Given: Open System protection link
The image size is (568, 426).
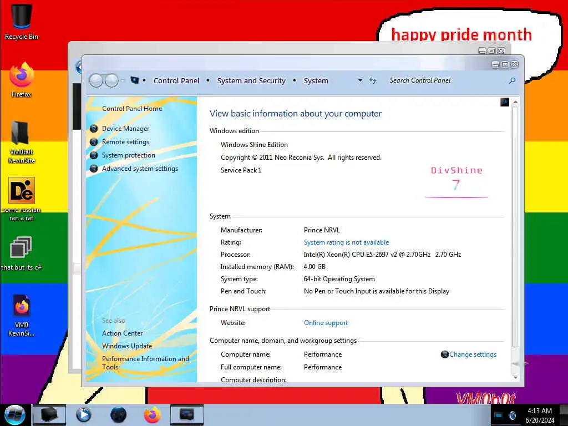Looking at the screenshot, I should click(x=129, y=155).
